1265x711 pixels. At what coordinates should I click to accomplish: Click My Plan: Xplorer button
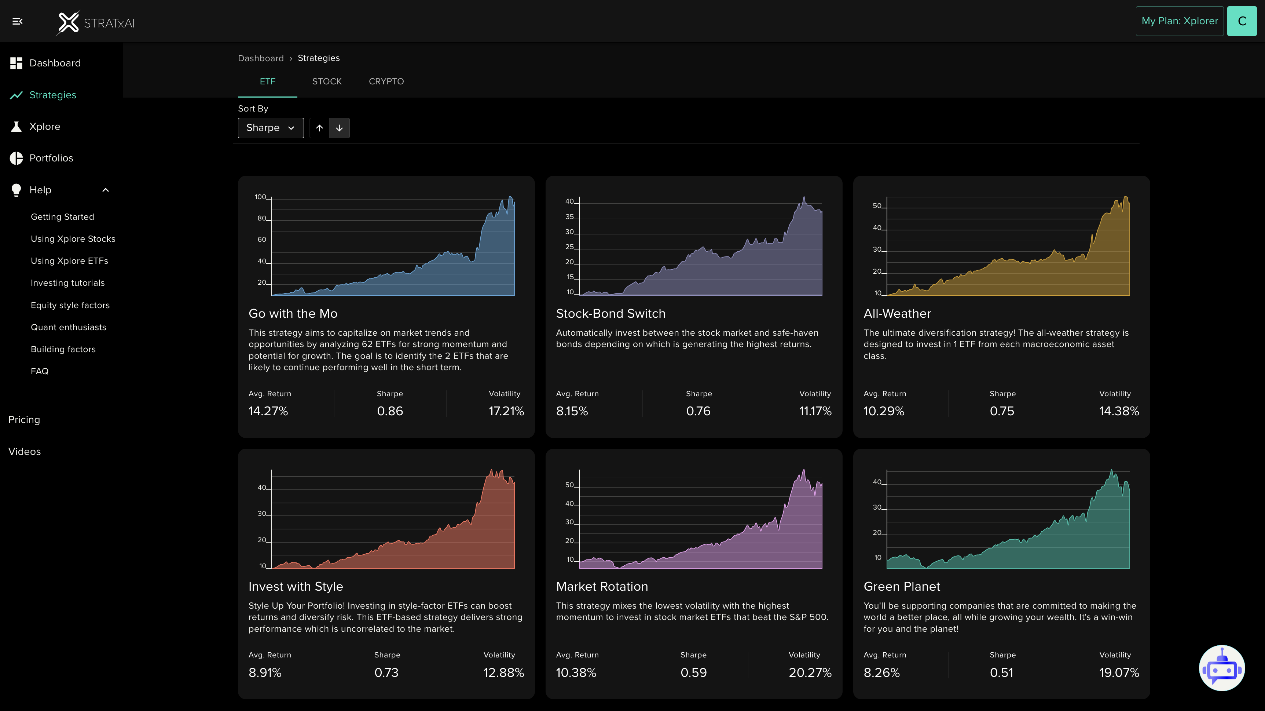tap(1179, 21)
